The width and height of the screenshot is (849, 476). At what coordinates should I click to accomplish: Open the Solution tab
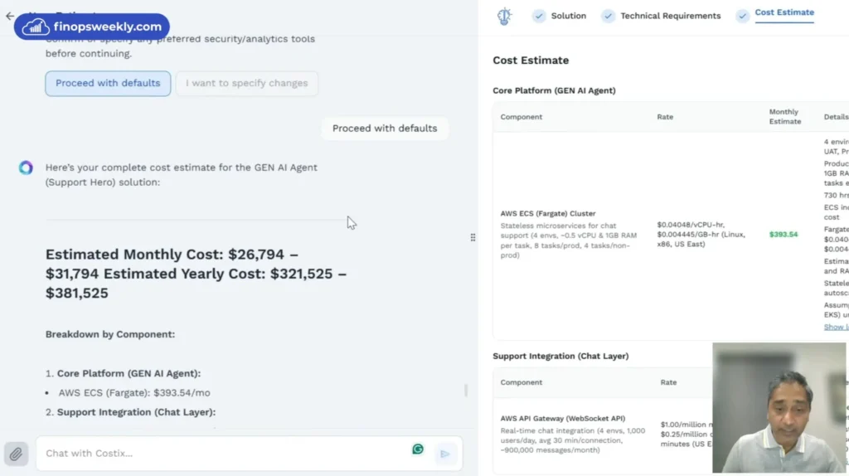(x=568, y=17)
